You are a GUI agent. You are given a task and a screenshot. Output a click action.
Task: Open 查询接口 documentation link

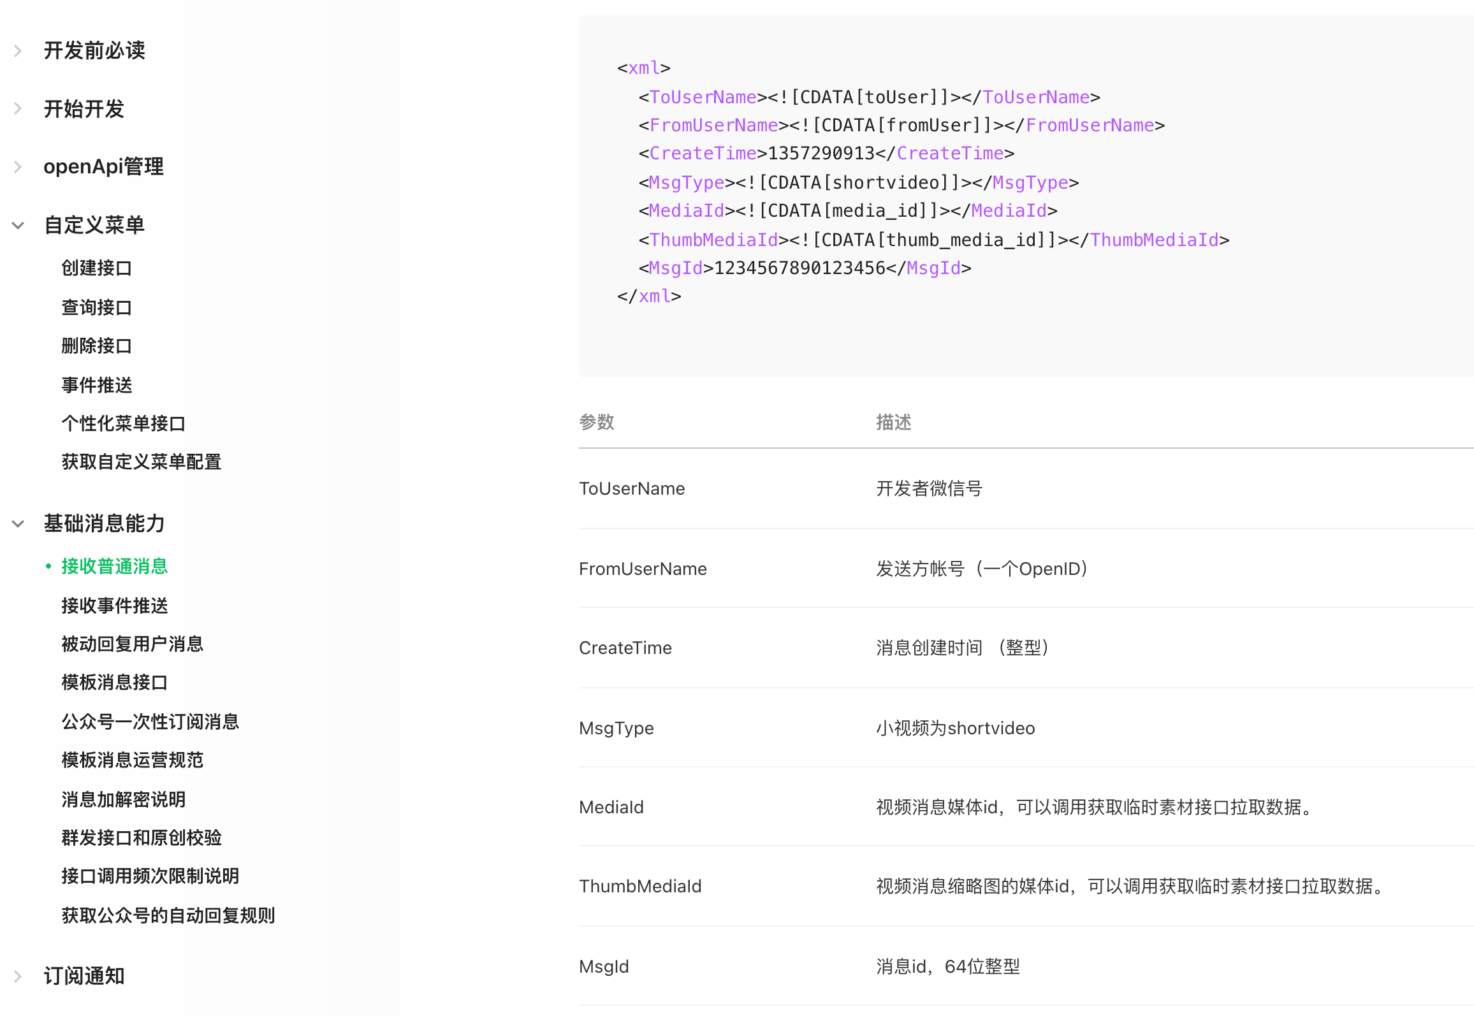[96, 308]
